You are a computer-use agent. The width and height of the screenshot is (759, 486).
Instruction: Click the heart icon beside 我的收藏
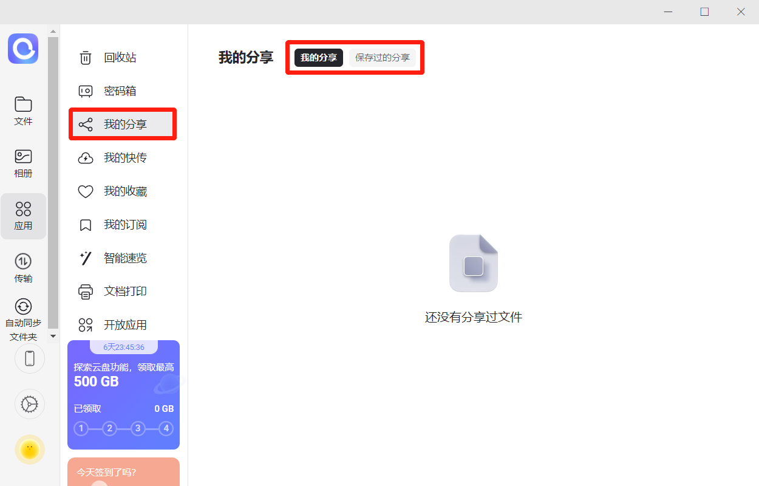point(86,192)
